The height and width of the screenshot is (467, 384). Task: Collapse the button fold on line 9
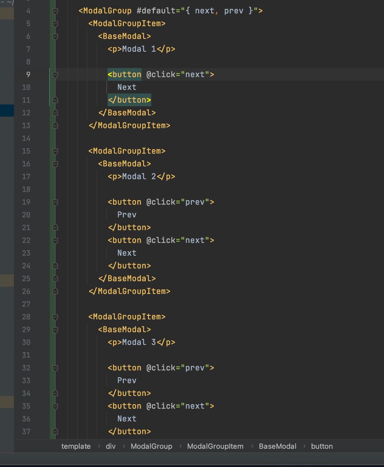[55, 75]
